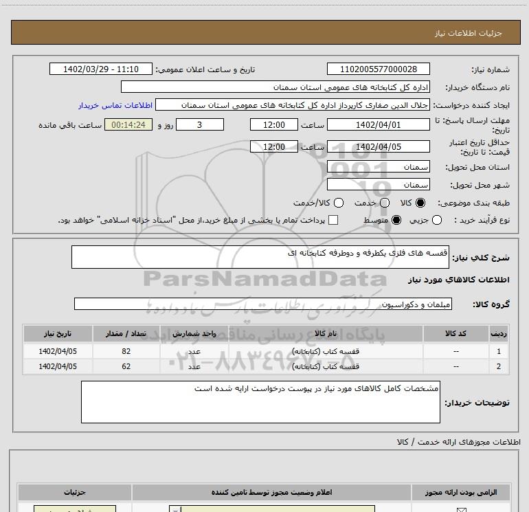The height and width of the screenshot is (512, 529).
Task: Click product name in row 2
Action: click(x=326, y=366)
